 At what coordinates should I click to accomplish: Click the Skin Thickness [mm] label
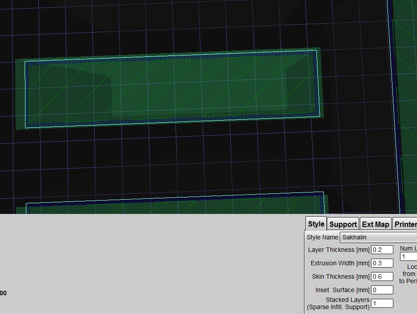point(341,276)
